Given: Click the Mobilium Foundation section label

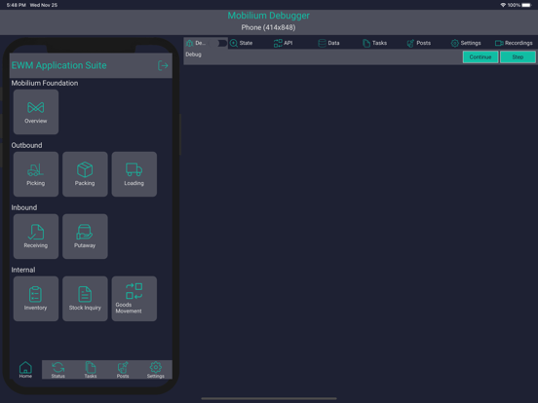Looking at the screenshot, I should click(45, 84).
